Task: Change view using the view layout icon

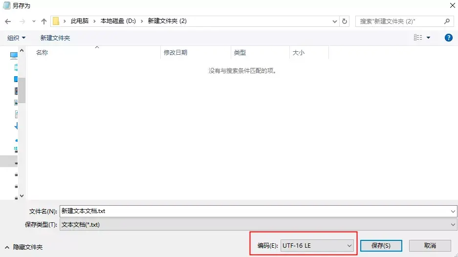Action: point(418,38)
